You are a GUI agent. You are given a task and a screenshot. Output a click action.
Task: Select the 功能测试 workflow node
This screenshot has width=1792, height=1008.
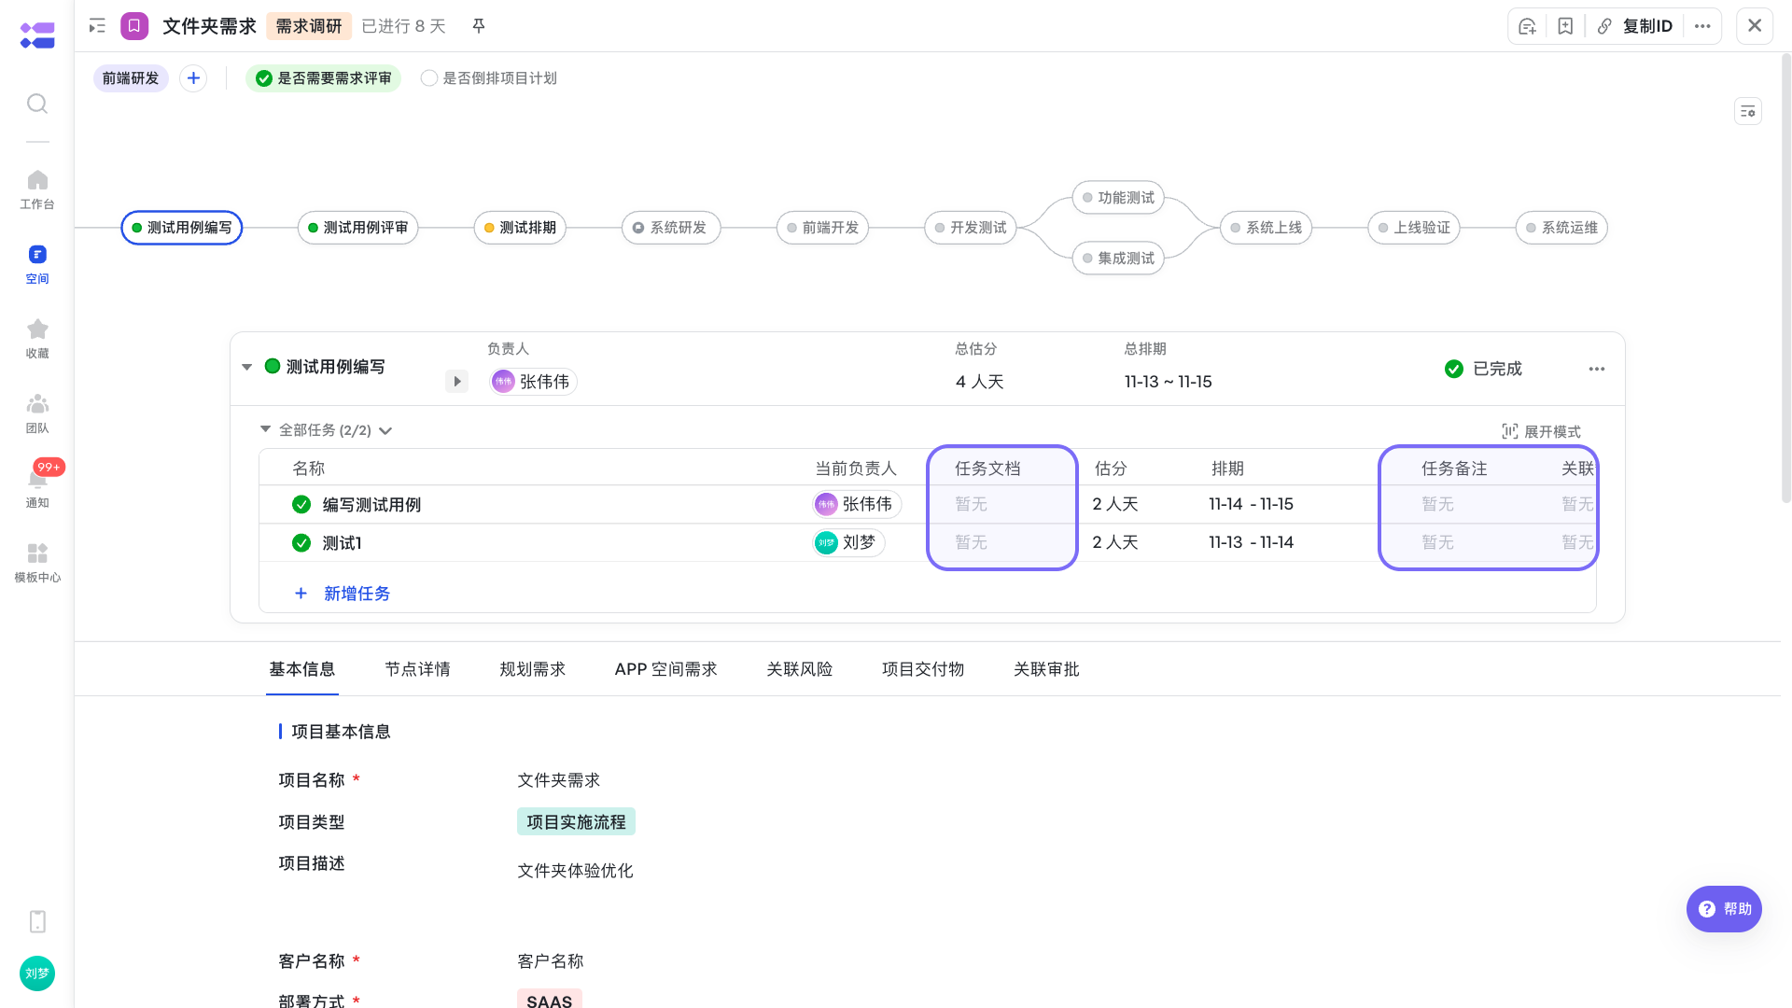[x=1118, y=198]
